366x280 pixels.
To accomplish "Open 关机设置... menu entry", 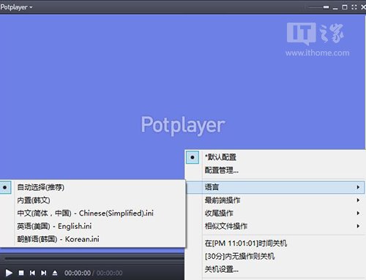I will pos(275,269).
